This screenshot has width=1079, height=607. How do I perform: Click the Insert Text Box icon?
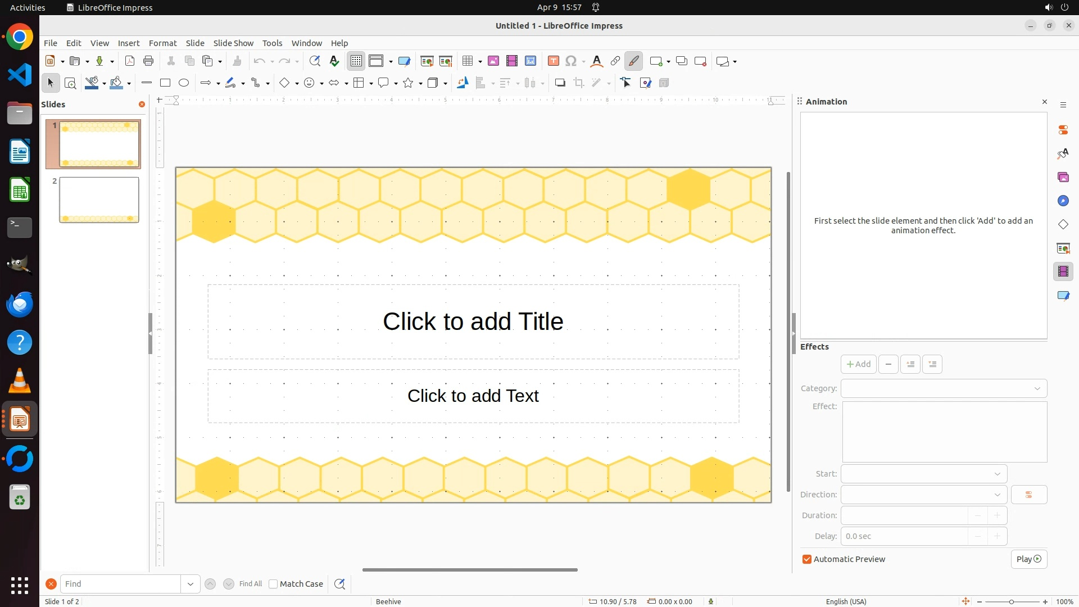pyautogui.click(x=554, y=61)
